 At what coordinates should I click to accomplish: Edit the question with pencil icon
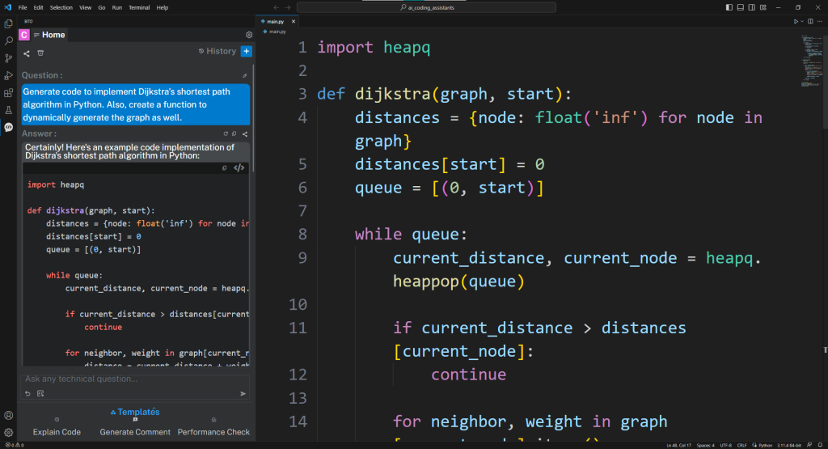[x=244, y=75]
